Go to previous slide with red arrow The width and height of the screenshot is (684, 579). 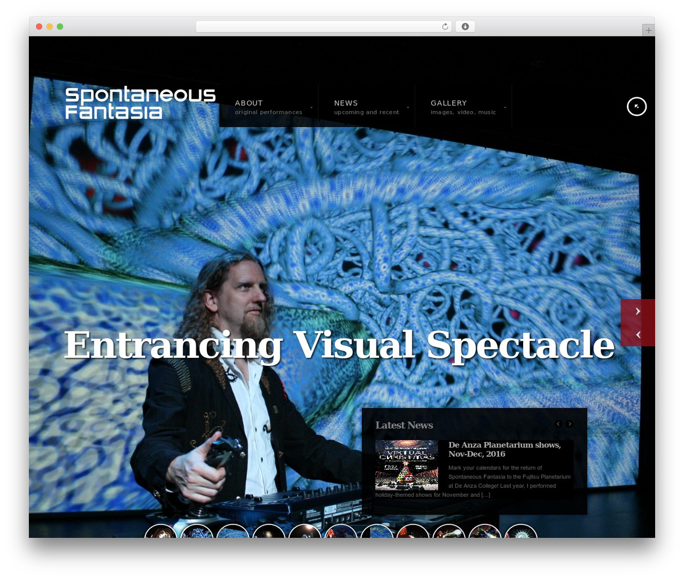[x=638, y=334]
